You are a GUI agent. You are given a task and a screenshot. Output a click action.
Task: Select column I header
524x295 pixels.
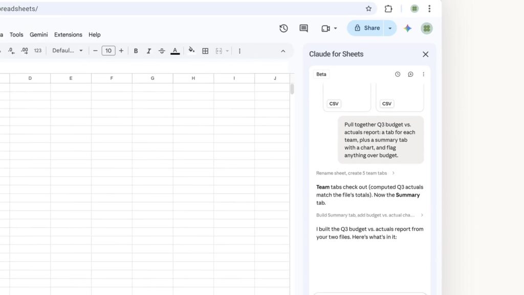pos(234,78)
